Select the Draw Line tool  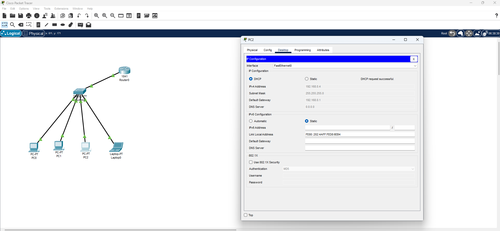coord(46,25)
